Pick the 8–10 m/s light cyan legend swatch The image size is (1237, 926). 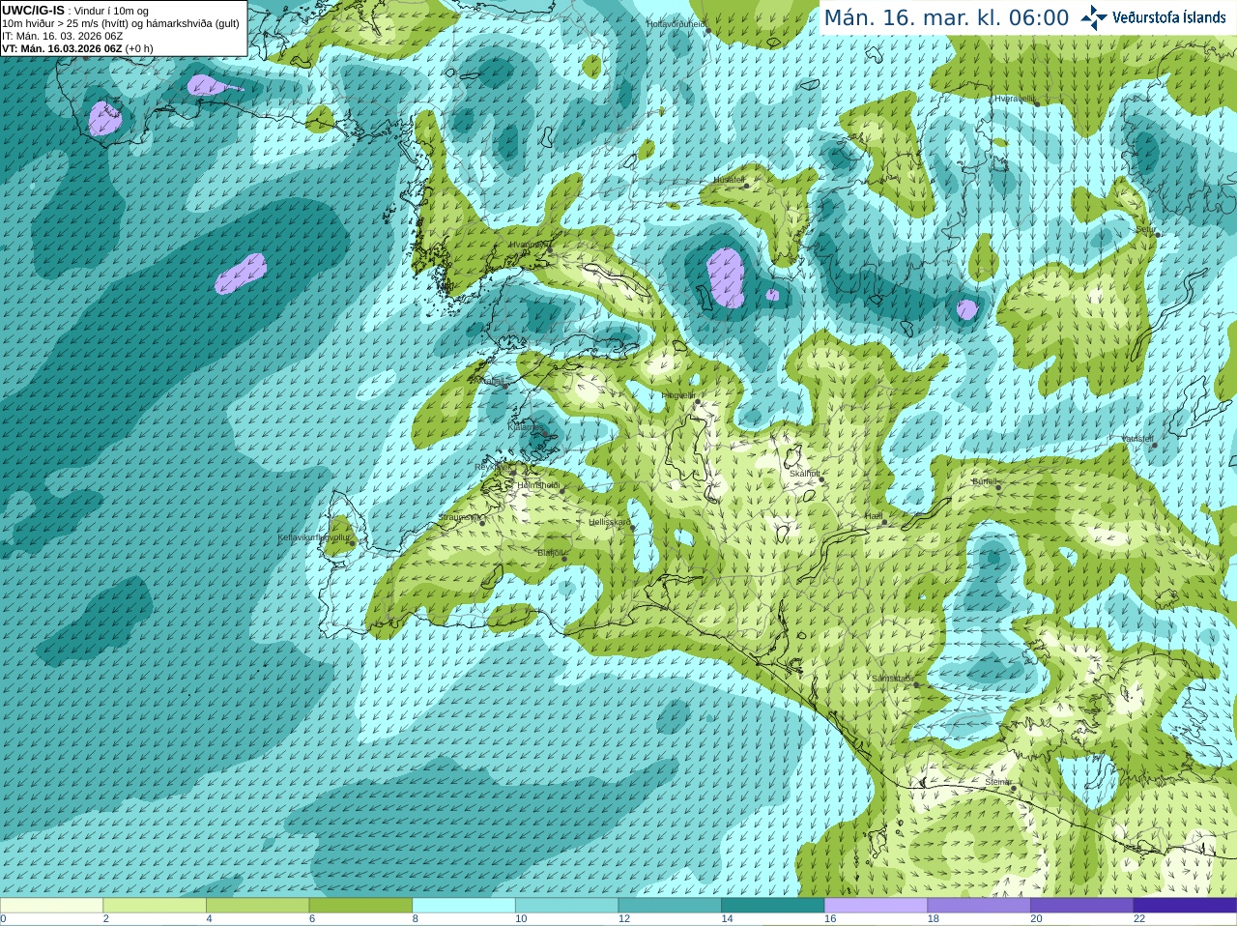[464, 906]
